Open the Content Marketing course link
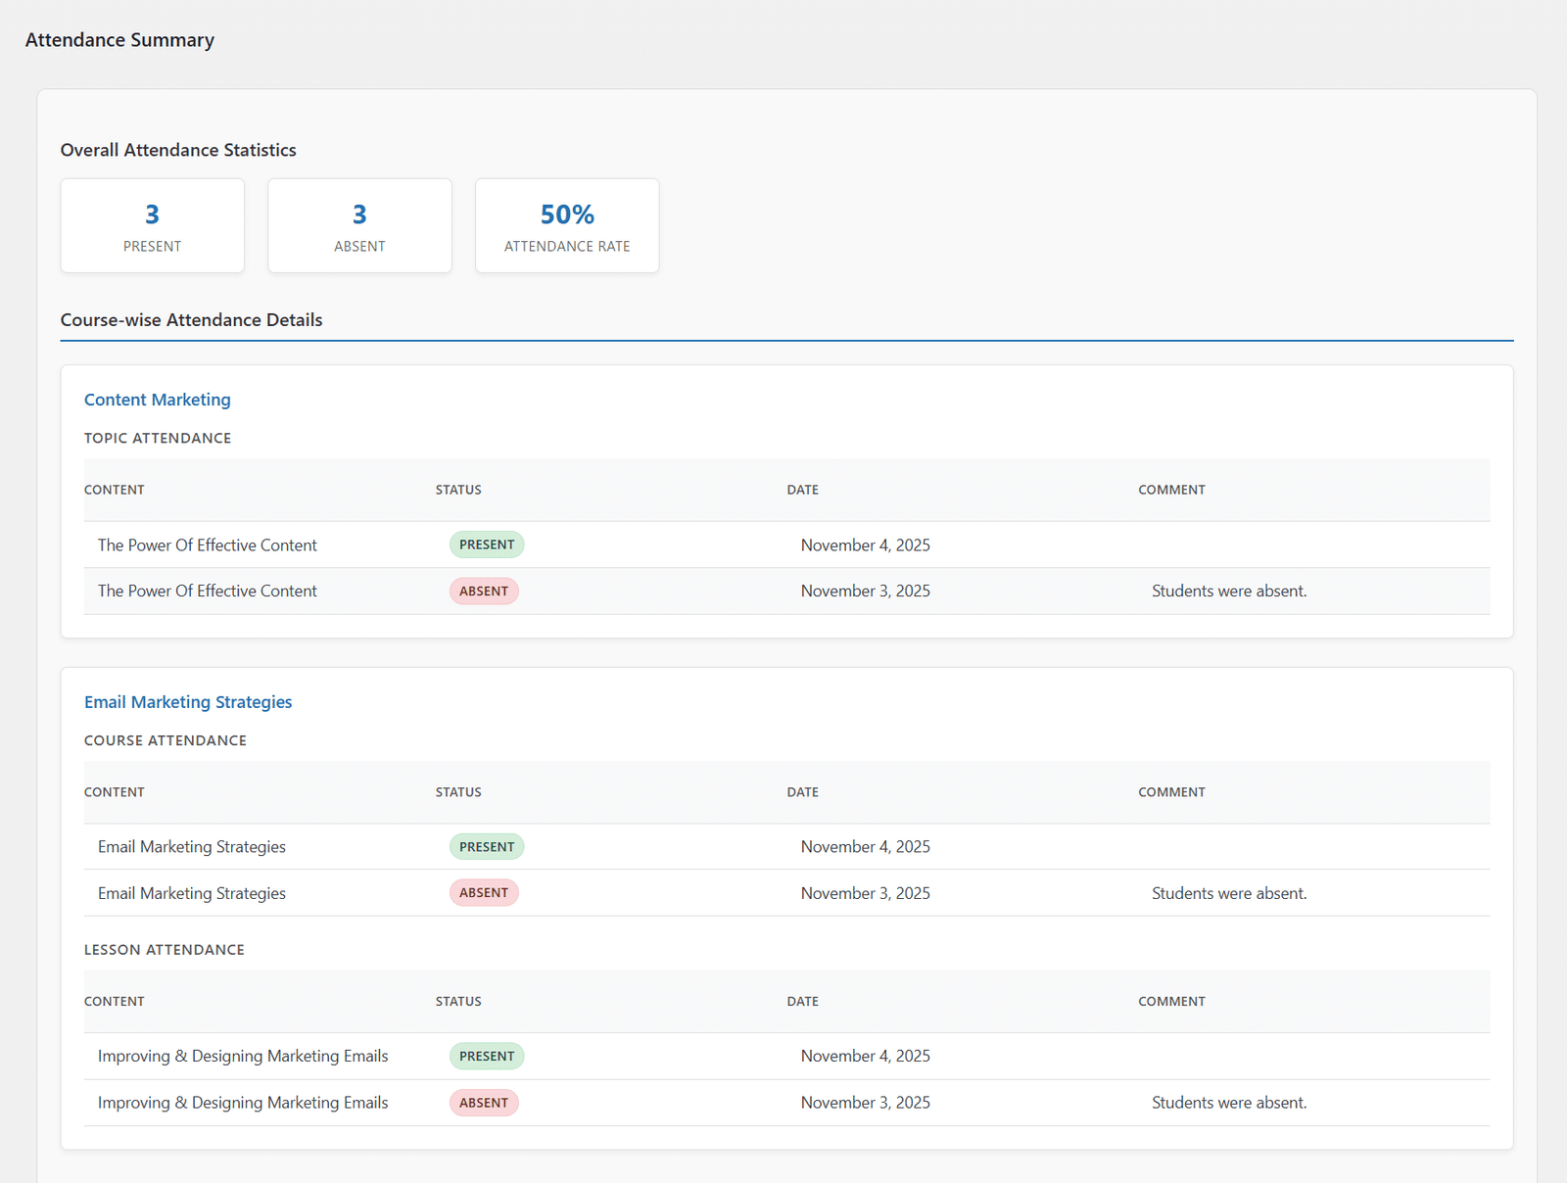Image resolution: width=1567 pixels, height=1183 pixels. coord(158,400)
